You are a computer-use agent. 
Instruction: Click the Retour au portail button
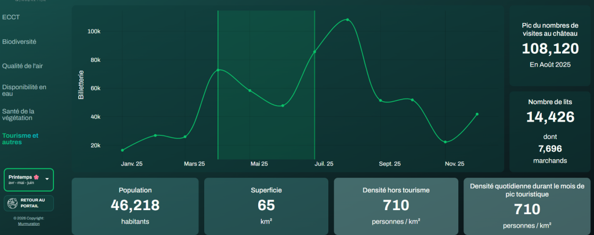29,203
